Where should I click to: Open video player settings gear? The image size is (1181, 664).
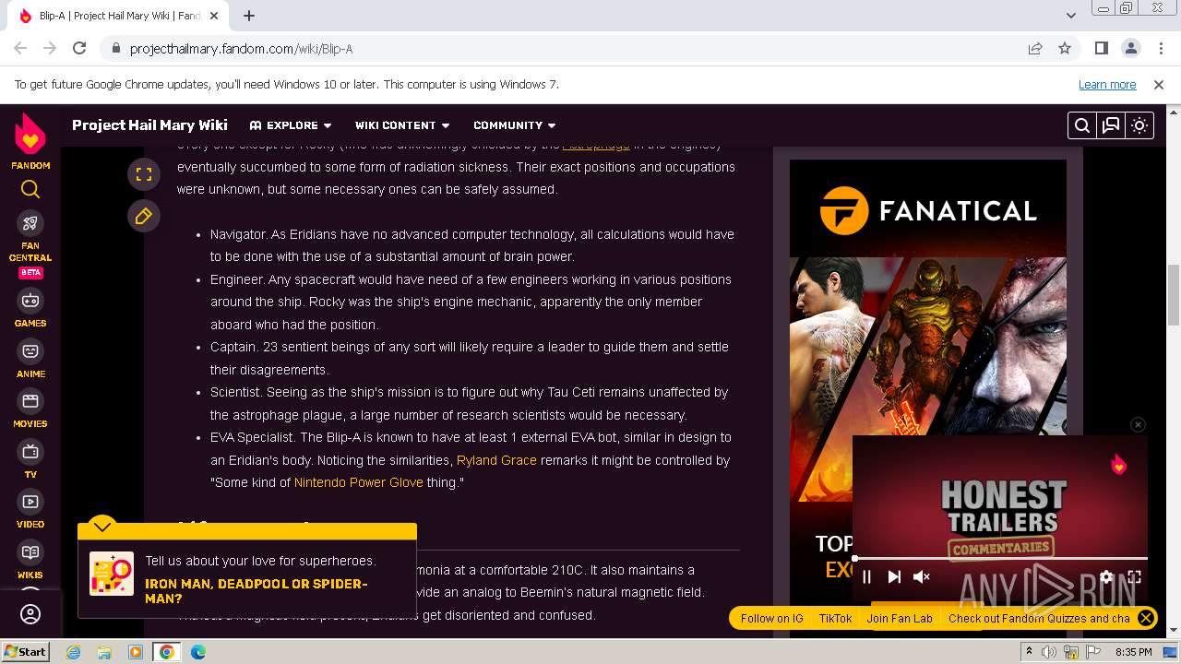(1106, 577)
